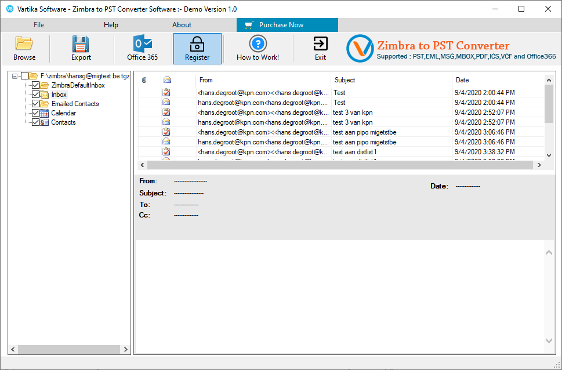Click the Contacts card icon in tree
The width and height of the screenshot is (562, 370).
45,122
